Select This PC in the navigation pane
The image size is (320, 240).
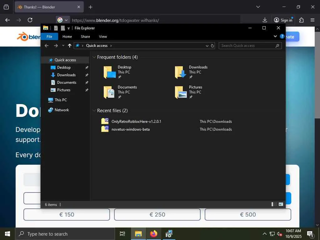pyautogui.click(x=61, y=100)
